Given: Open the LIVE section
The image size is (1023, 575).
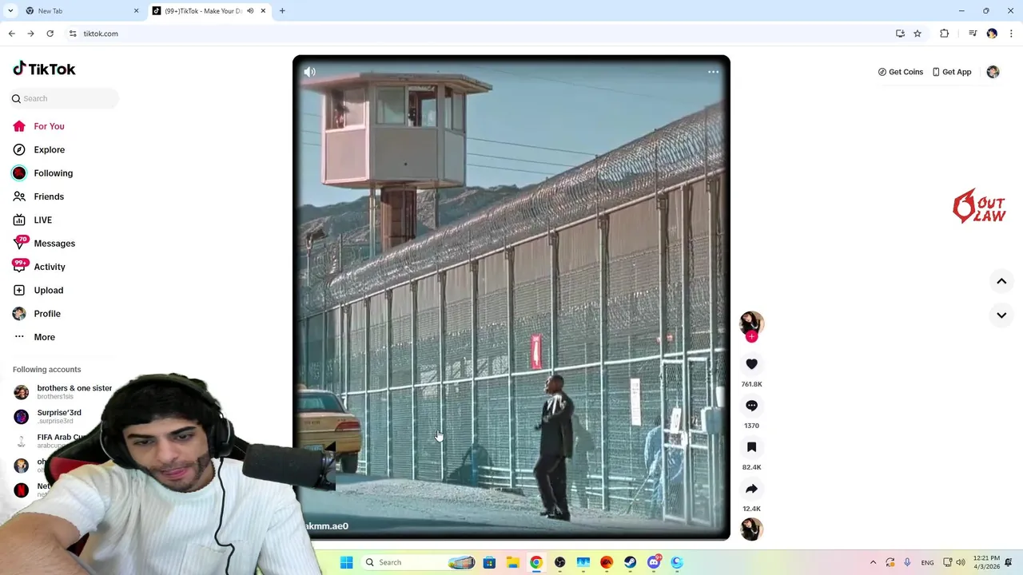Looking at the screenshot, I should click(x=32, y=220).
